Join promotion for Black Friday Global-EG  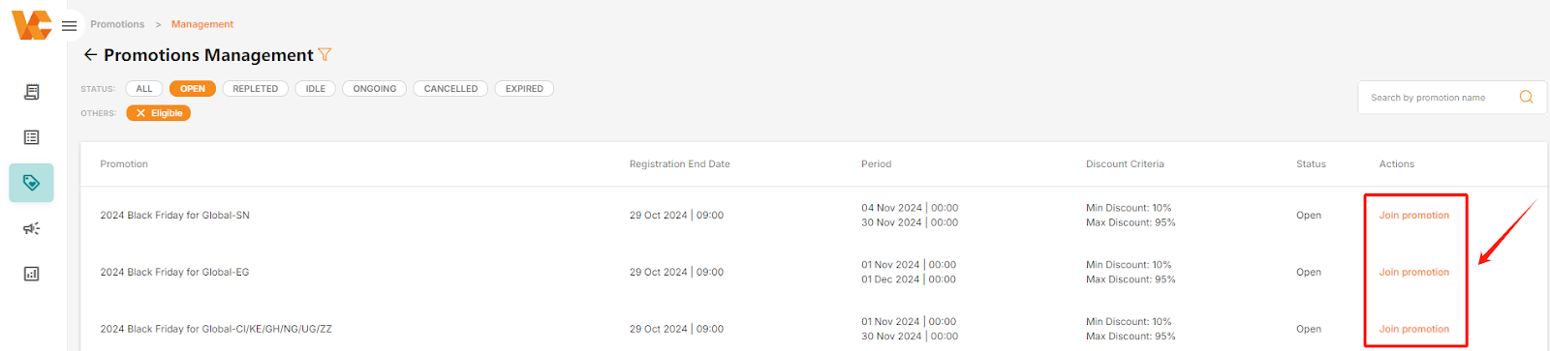tap(1414, 273)
